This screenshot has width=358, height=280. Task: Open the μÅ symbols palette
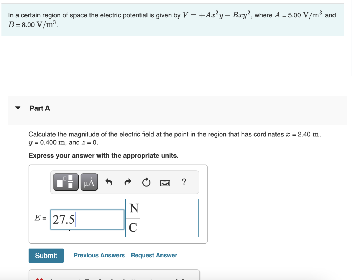[89, 182]
